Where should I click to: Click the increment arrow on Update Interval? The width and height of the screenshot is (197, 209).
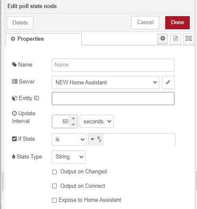(x=73, y=118)
